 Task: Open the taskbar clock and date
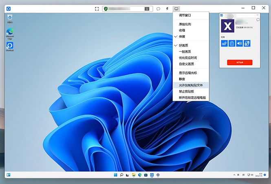pos(259,175)
